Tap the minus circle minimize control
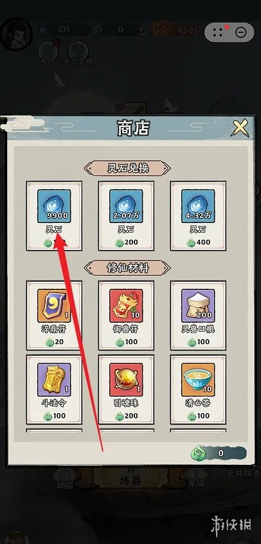The width and height of the screenshot is (261, 544). 240,33
